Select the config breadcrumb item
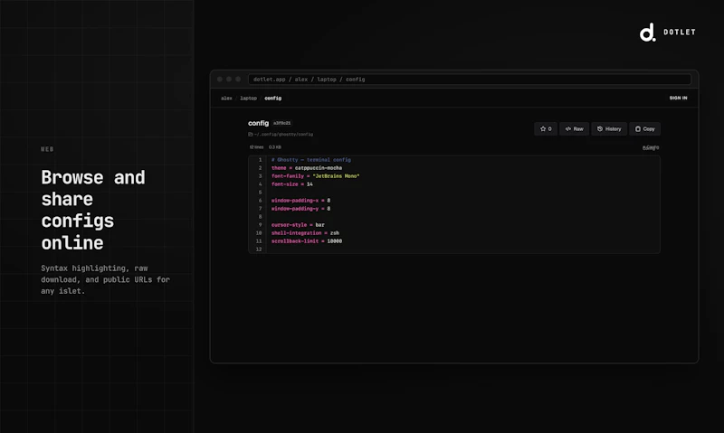Image resolution: width=724 pixels, height=433 pixels. [273, 99]
